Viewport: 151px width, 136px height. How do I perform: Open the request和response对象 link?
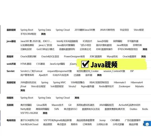59,71
